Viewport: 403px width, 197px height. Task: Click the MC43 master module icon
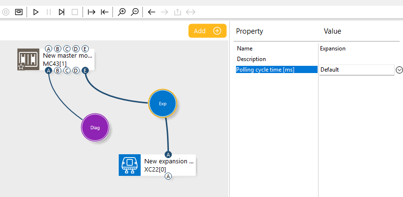28,60
